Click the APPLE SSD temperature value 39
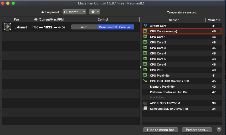The height and width of the screenshot is (135, 226). coord(214,103)
